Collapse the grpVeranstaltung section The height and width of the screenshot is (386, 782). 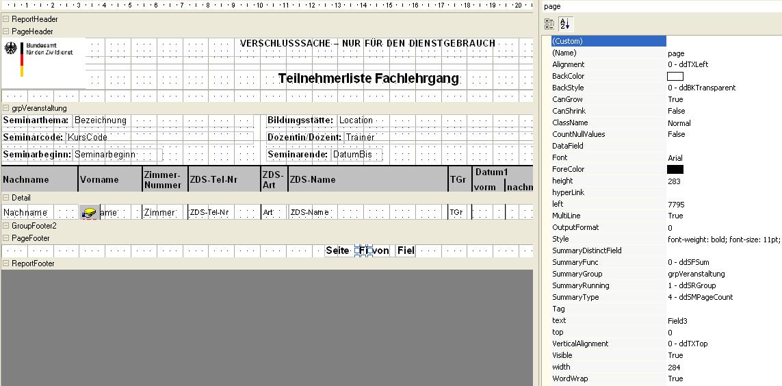(x=5, y=107)
